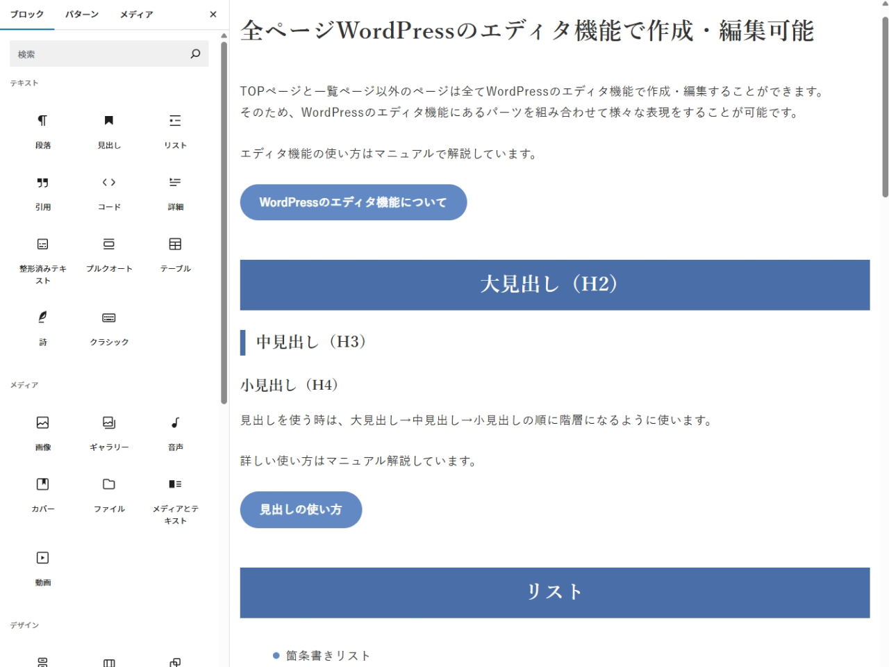Viewport: 889px width, 667px height.
Task: Click the paragraph エディタ機能の使い方はマニュアルで解説しています
Action: [x=390, y=154]
